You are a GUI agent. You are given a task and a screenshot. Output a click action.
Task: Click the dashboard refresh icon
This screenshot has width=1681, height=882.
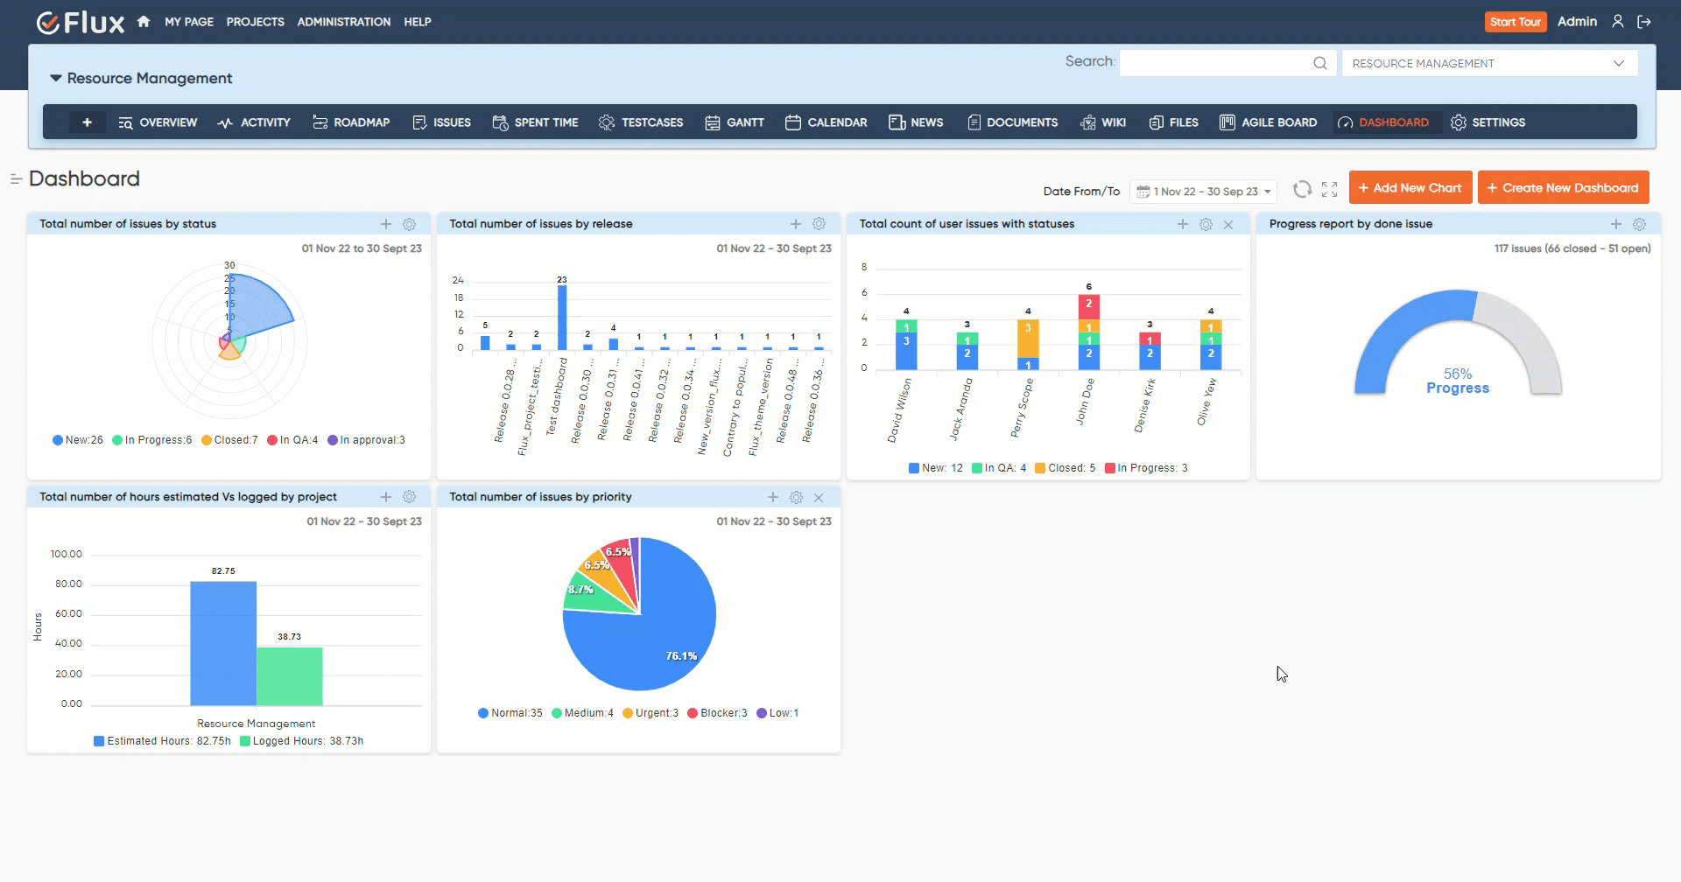[1302, 189]
